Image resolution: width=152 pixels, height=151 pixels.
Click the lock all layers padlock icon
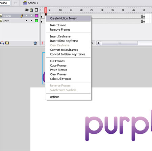click(31, 10)
